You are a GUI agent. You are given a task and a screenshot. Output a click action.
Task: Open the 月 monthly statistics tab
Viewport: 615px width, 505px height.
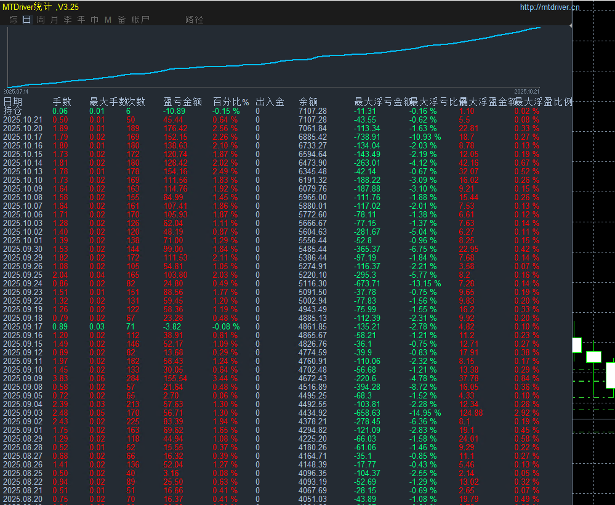[54, 20]
